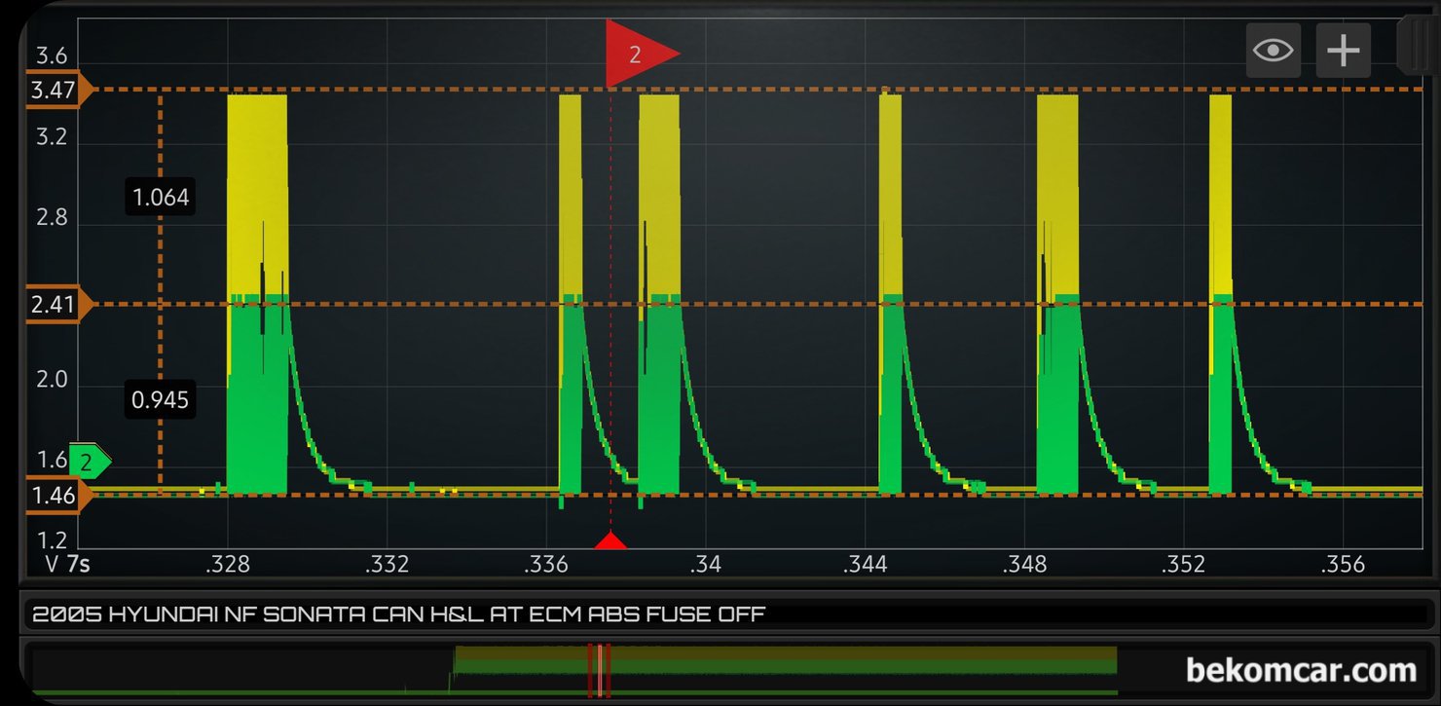Toggle channel visibility with the eye icon
This screenshot has width=1441, height=706.
pyautogui.click(x=1273, y=51)
